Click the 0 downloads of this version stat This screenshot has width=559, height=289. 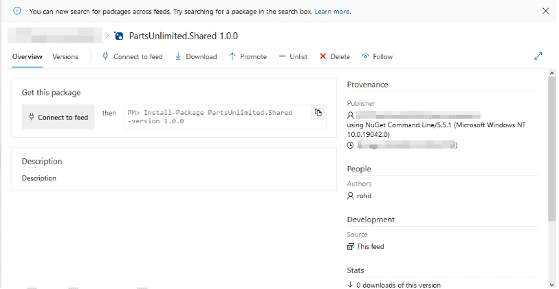pos(399,285)
